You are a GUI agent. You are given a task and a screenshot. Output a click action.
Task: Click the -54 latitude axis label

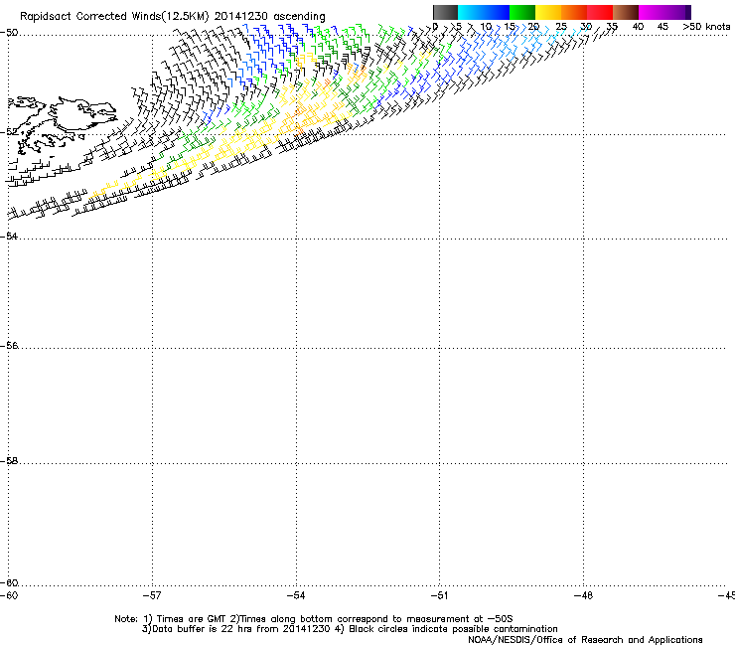[9, 236]
